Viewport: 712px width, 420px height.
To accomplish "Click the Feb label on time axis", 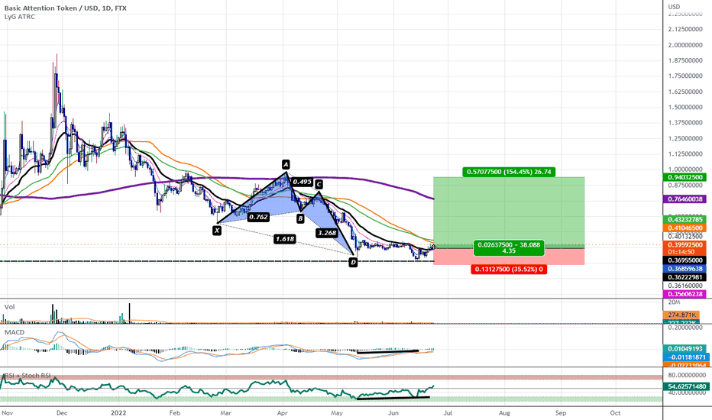I will click(x=175, y=412).
